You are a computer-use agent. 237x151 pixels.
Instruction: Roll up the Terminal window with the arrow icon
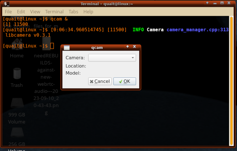[207, 3]
